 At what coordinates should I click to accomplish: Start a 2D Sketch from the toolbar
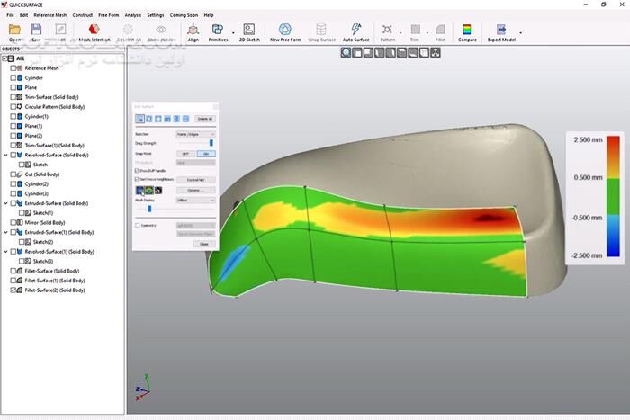pos(248,31)
